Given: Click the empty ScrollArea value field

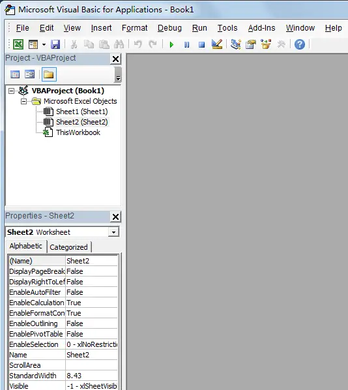Looking at the screenshot, I should click(91, 365).
